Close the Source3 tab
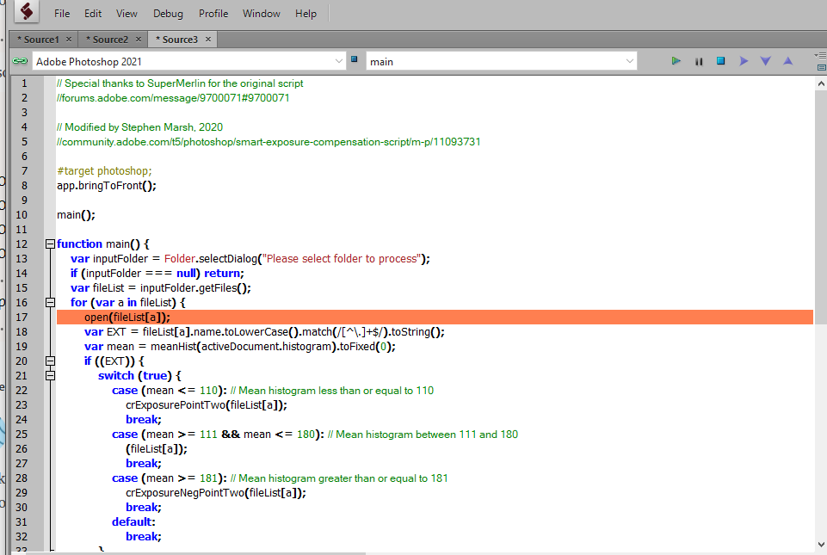The width and height of the screenshot is (827, 555). pos(207,39)
